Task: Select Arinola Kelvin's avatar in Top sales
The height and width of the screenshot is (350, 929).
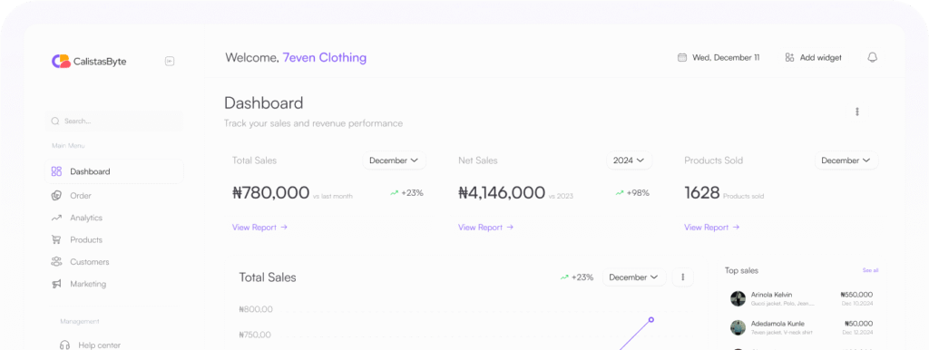Action: 738,298
